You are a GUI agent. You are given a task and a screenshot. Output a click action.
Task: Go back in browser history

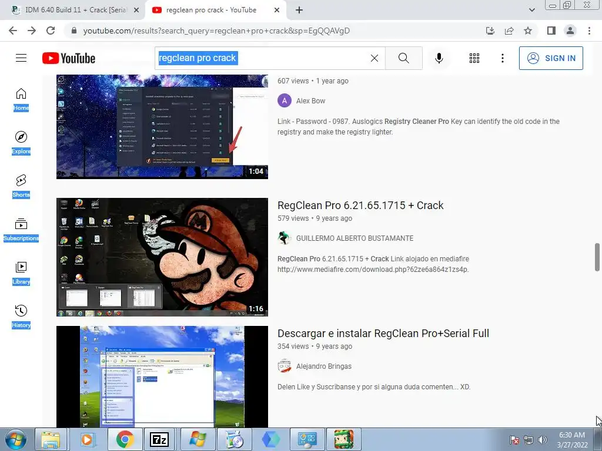(13, 31)
